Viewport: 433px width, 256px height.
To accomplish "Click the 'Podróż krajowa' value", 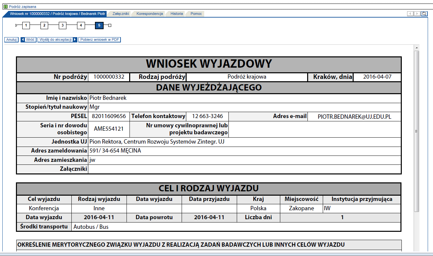I will tap(247, 77).
